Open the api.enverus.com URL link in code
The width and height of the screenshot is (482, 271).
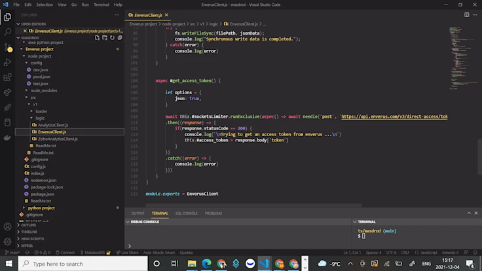tap(394, 117)
